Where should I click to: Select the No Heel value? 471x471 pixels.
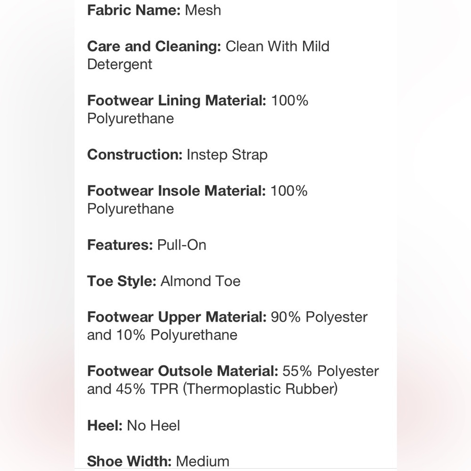pos(154,426)
